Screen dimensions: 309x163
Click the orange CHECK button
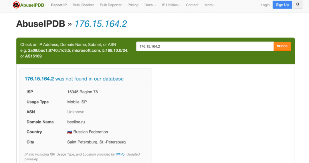click(282, 46)
